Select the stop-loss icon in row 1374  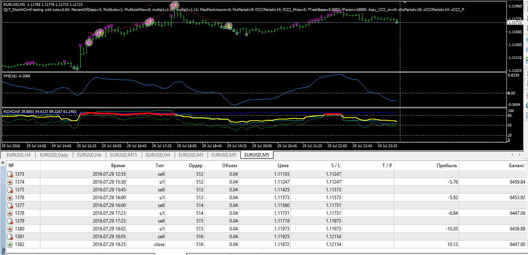[x=11, y=182]
